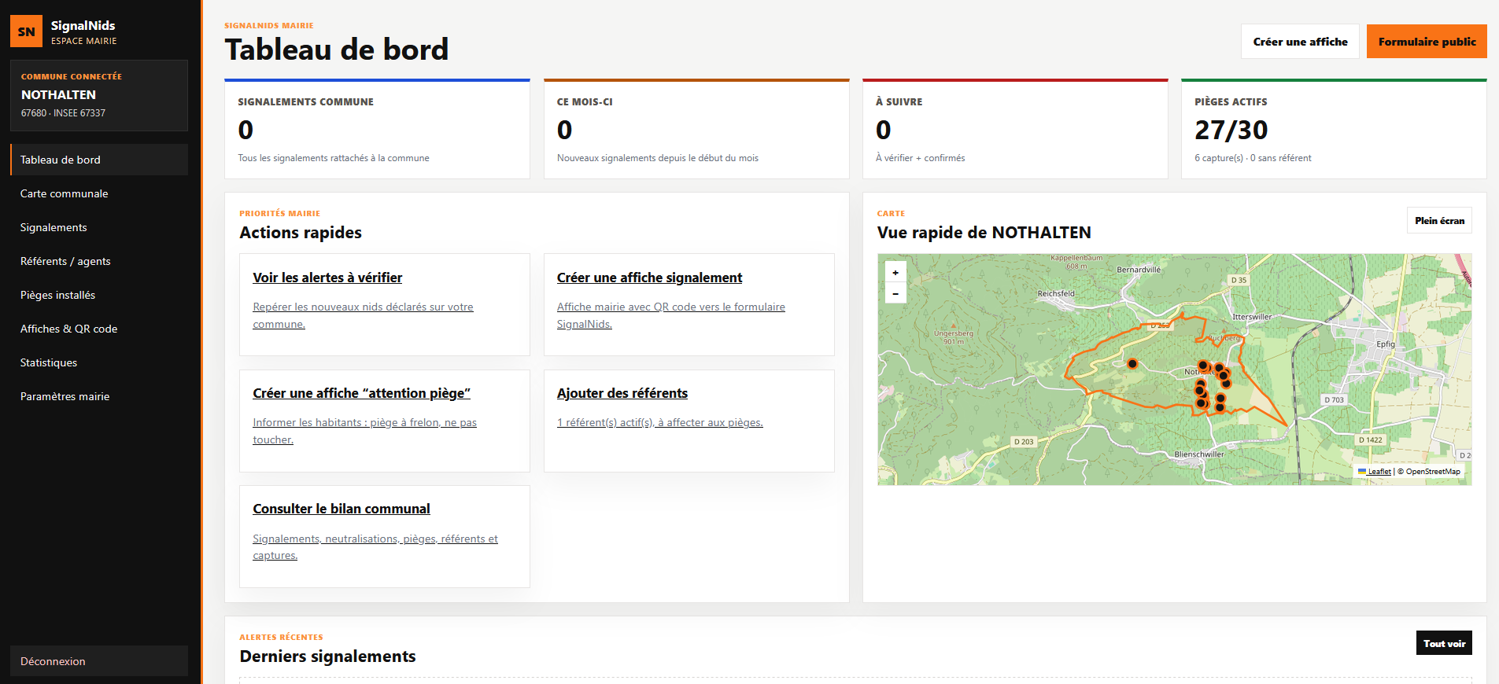1499x684 pixels.
Task: Navigate to Pièges installés
Action: (x=99, y=295)
